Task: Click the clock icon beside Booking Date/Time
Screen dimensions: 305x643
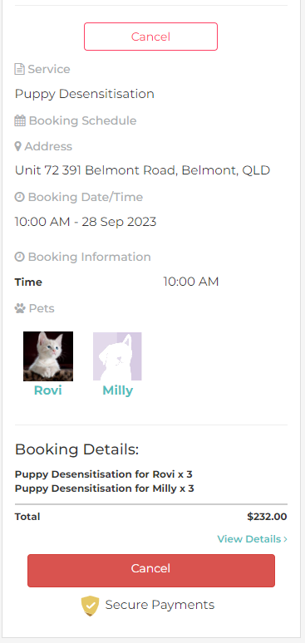Action: click(19, 197)
